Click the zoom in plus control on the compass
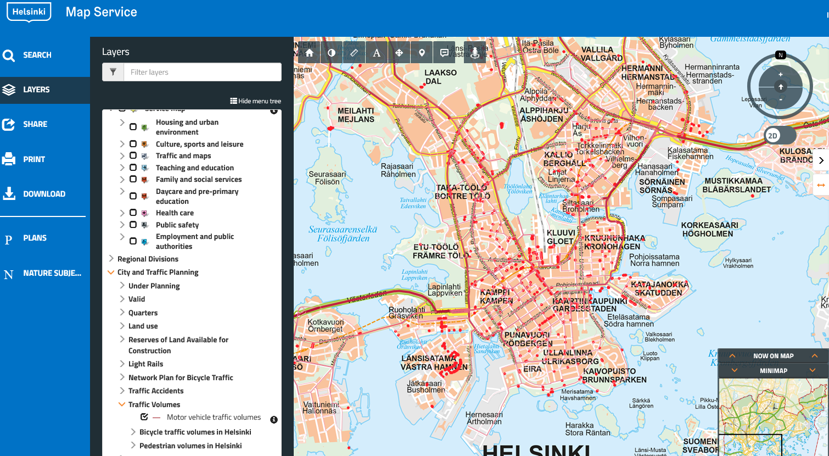 tap(780, 74)
